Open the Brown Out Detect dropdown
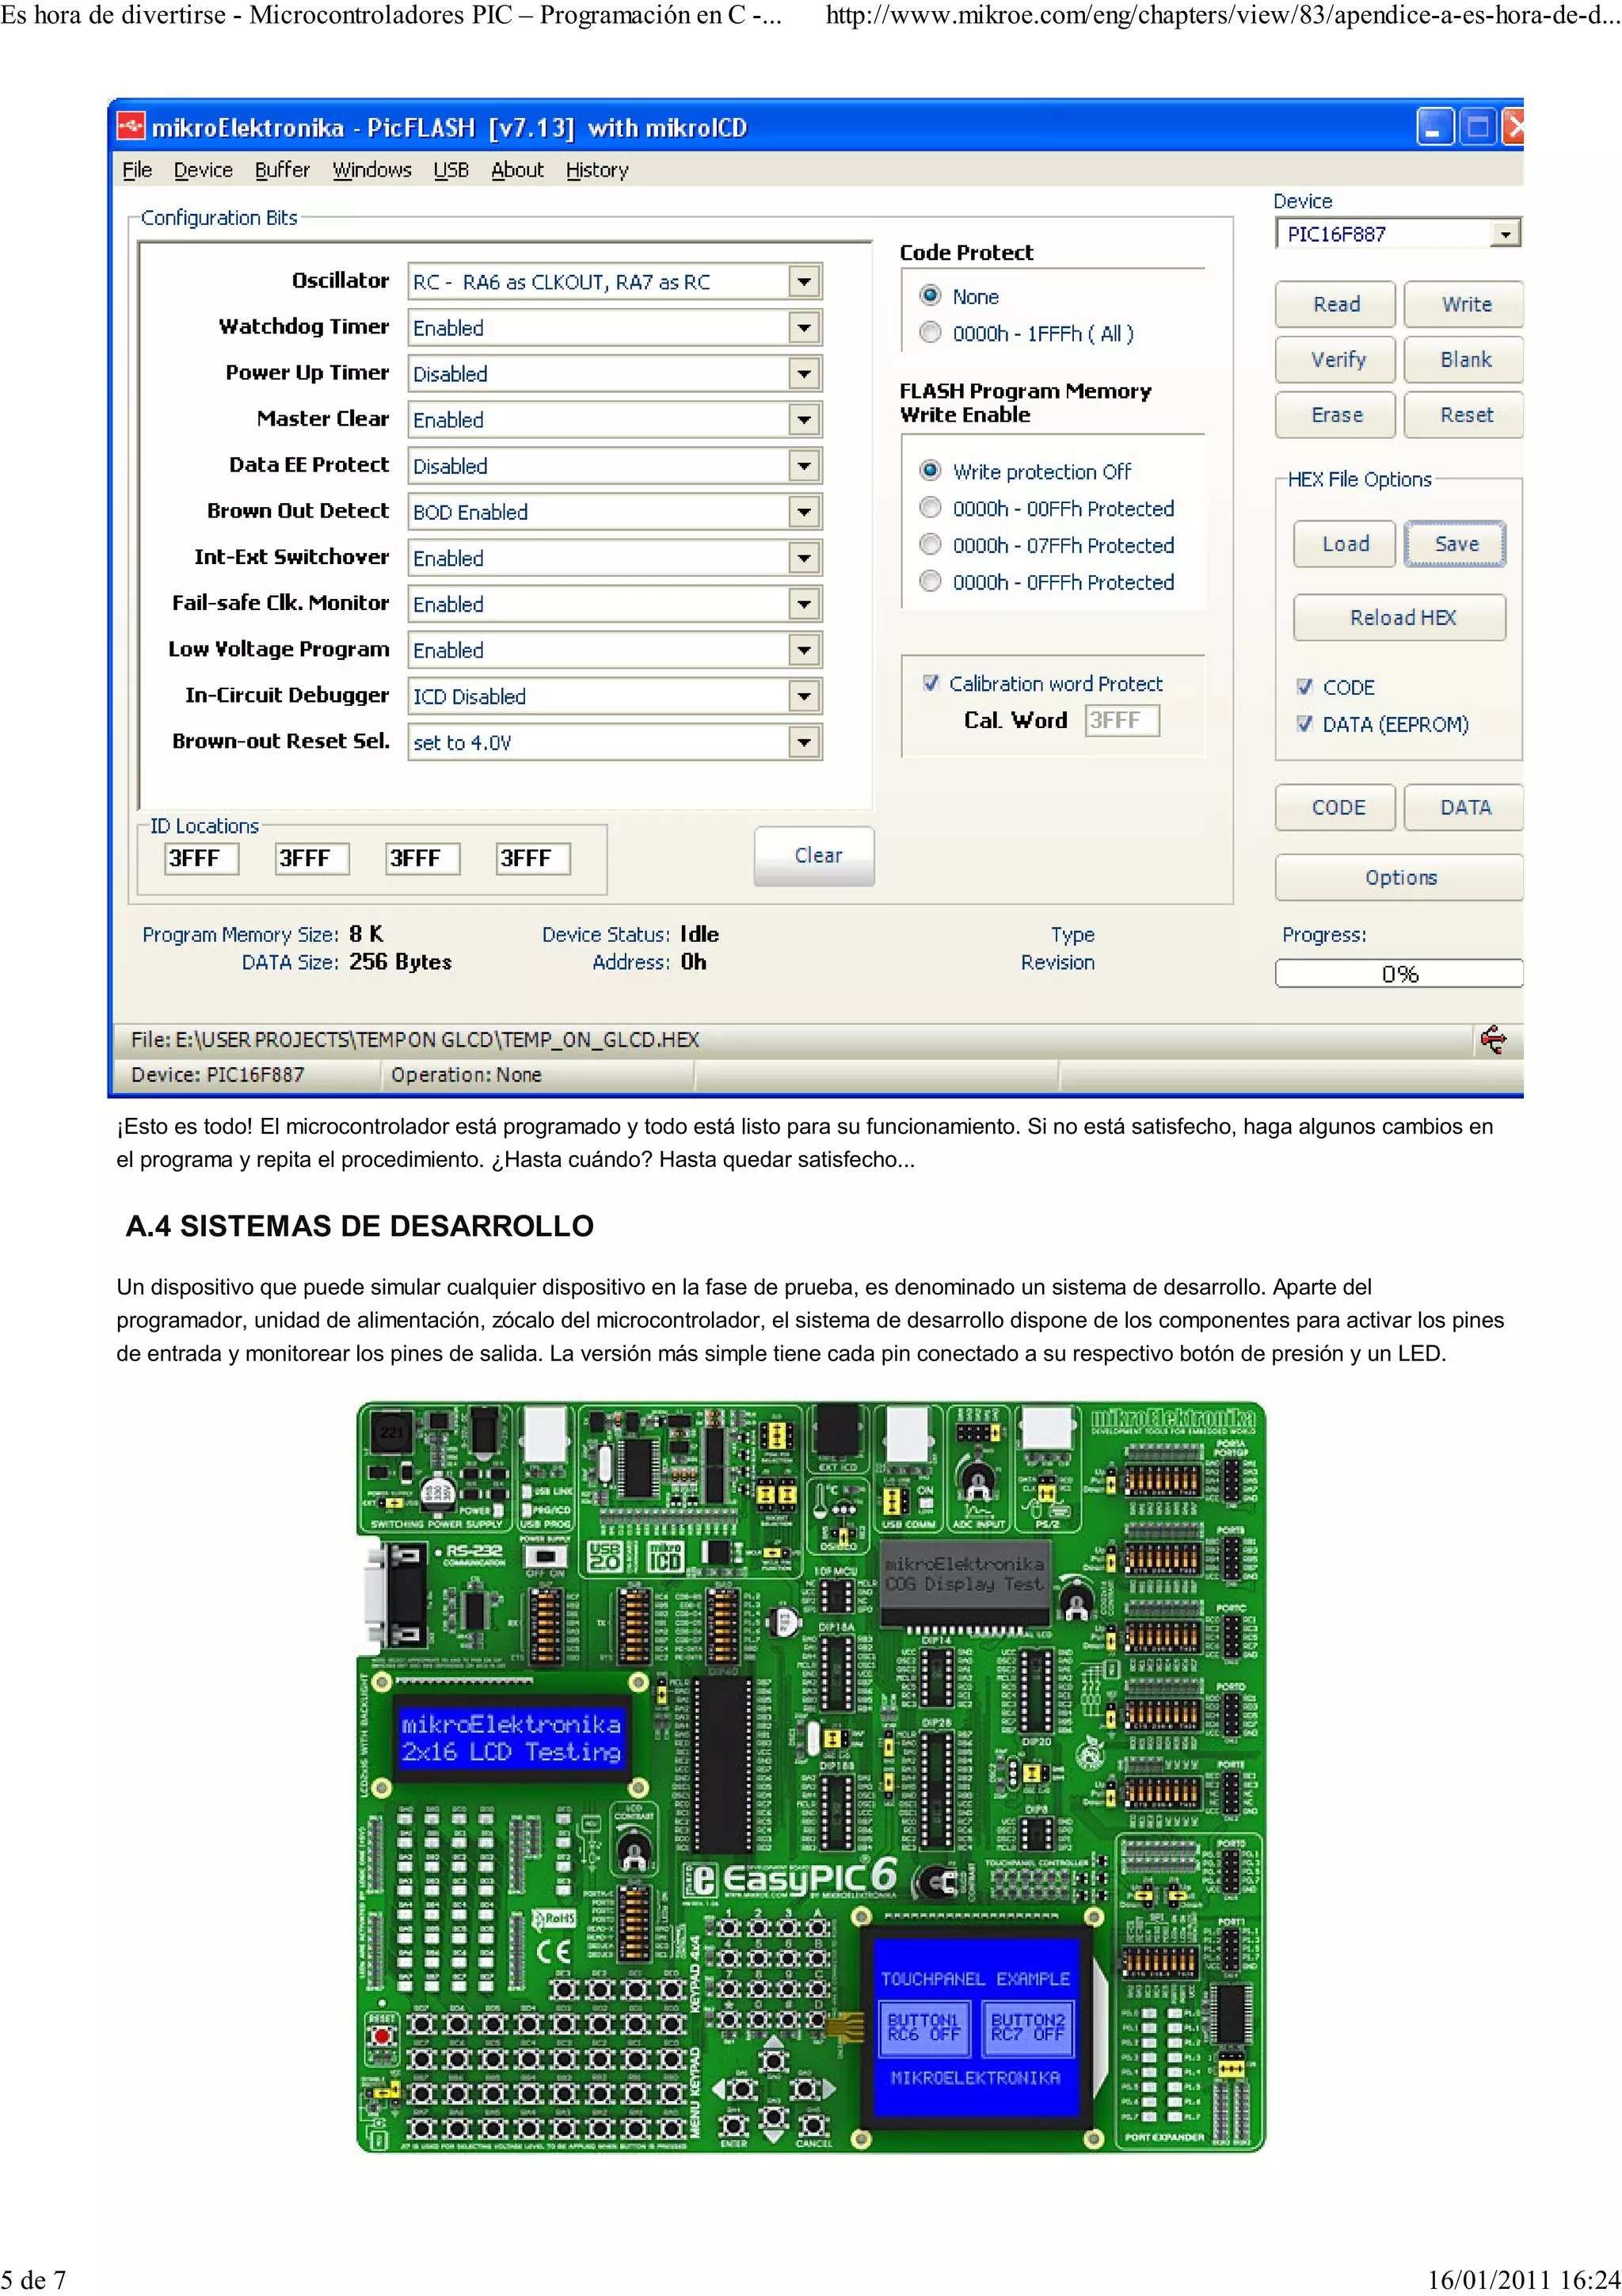Image resolution: width=1622 pixels, height=2296 pixels. point(804,512)
